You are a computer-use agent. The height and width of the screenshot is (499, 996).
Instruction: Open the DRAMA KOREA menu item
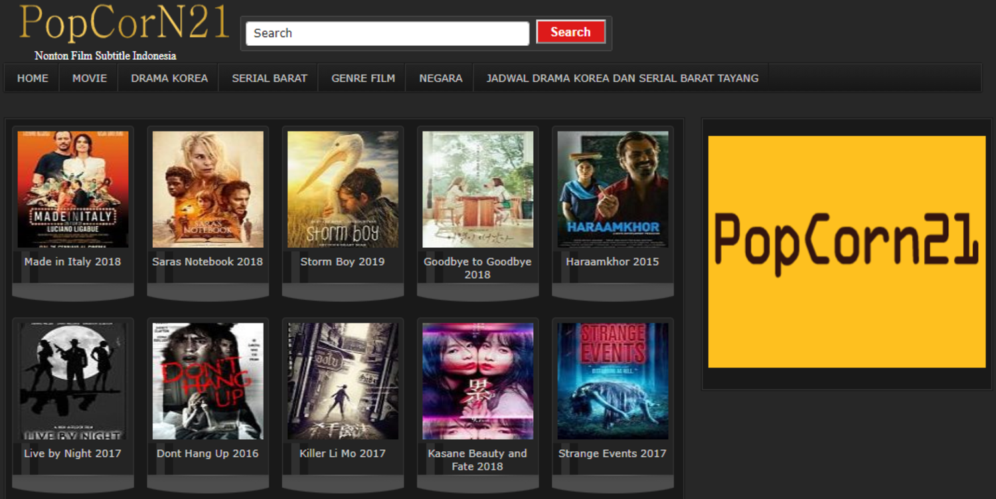click(169, 78)
